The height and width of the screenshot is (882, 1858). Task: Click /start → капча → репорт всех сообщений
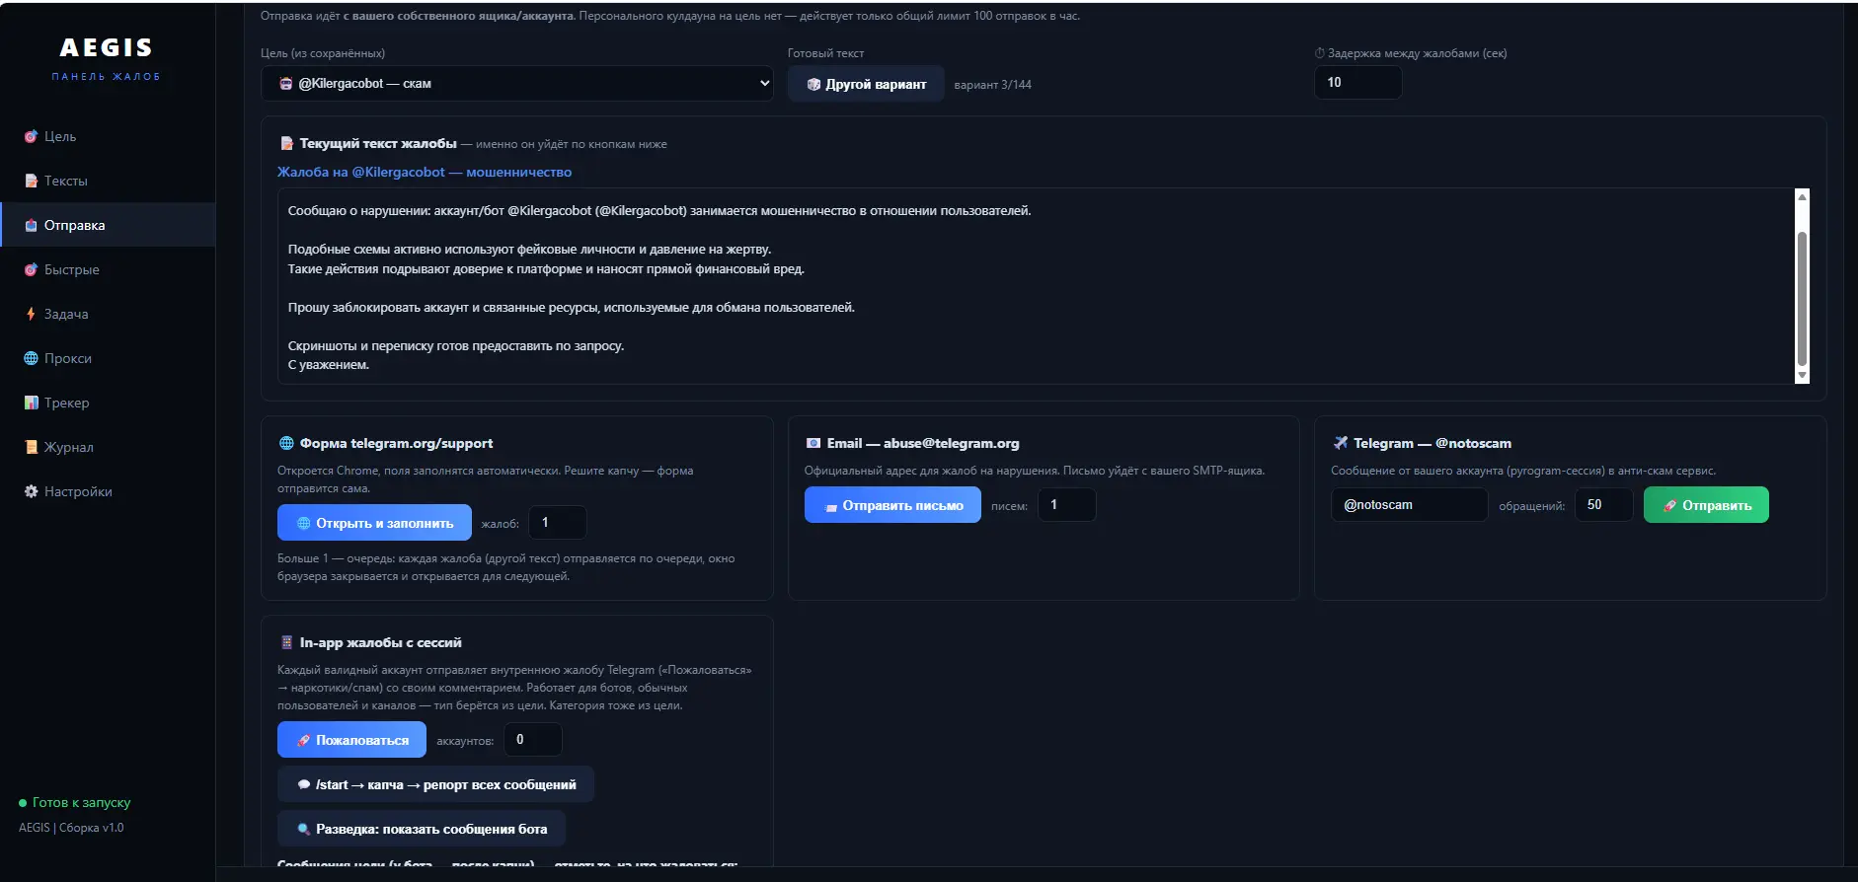tap(435, 784)
